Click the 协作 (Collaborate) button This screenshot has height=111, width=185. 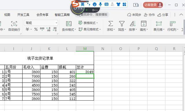coord(149,15)
